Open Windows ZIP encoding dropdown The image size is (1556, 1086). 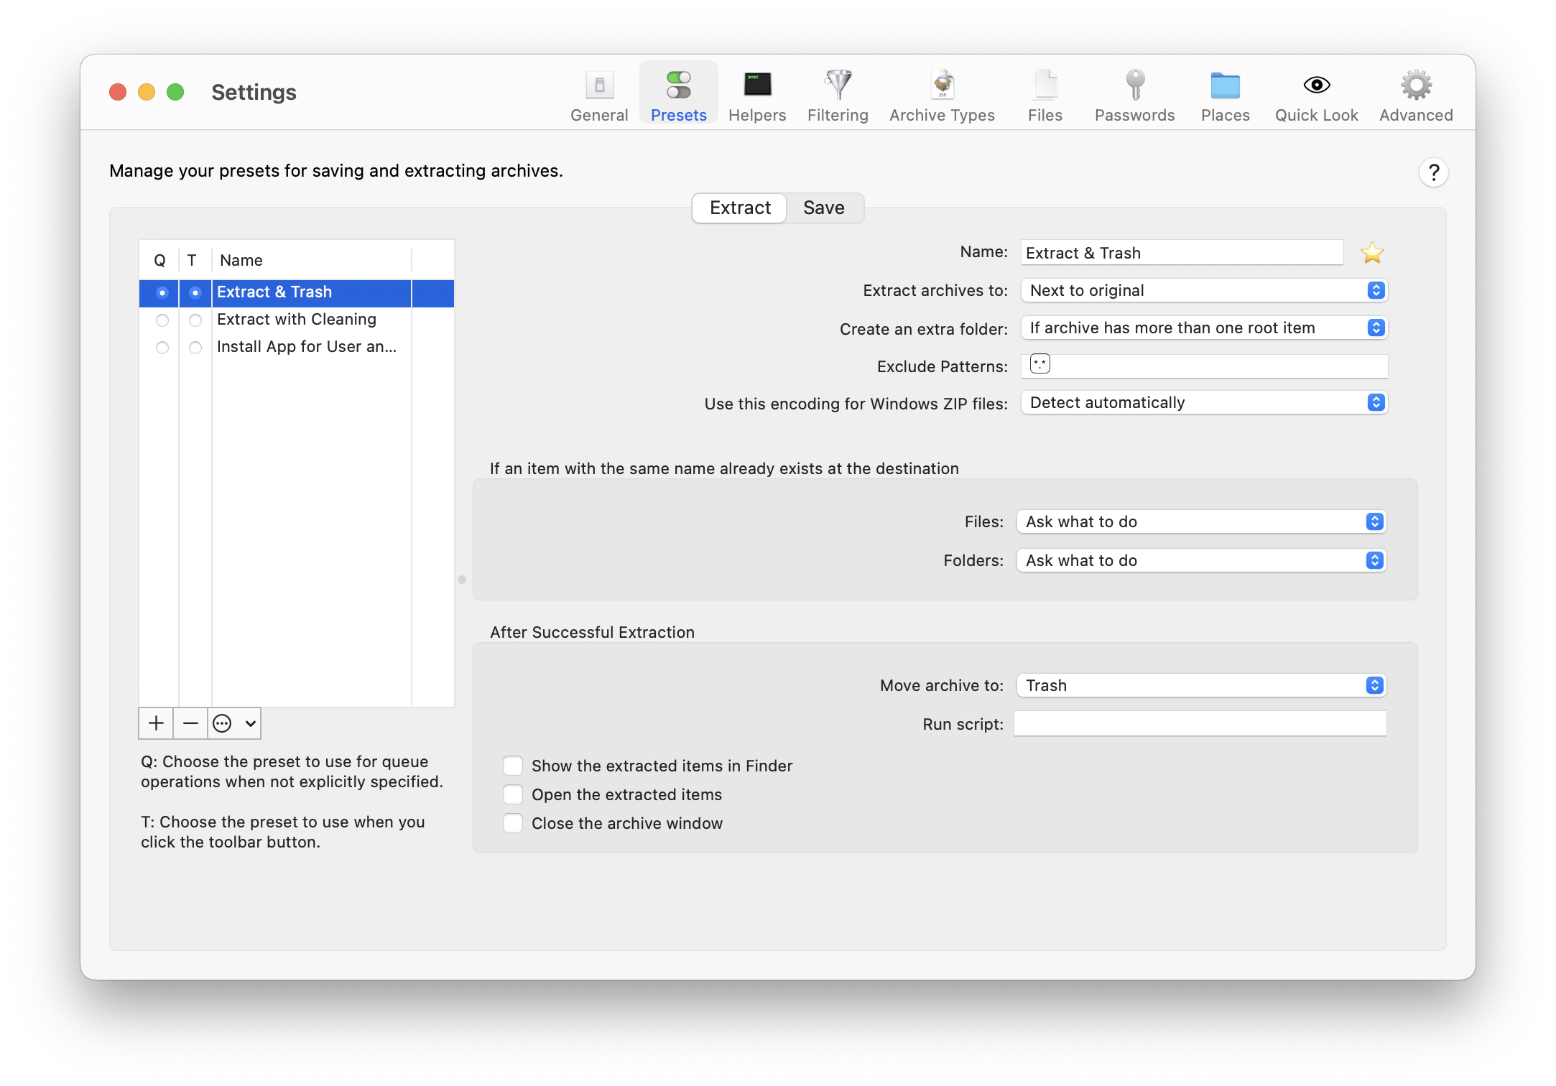pos(1203,402)
